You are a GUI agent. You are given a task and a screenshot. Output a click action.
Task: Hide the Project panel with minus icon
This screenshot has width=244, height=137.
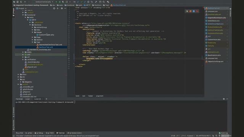65,8
